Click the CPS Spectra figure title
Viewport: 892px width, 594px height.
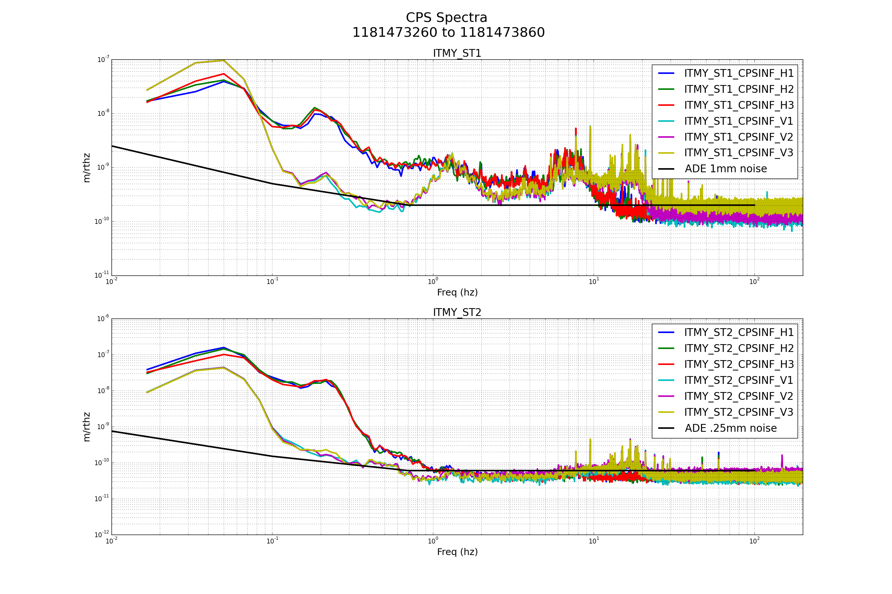(446, 18)
